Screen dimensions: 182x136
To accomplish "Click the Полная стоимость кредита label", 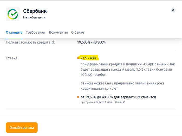I will (28, 42).
